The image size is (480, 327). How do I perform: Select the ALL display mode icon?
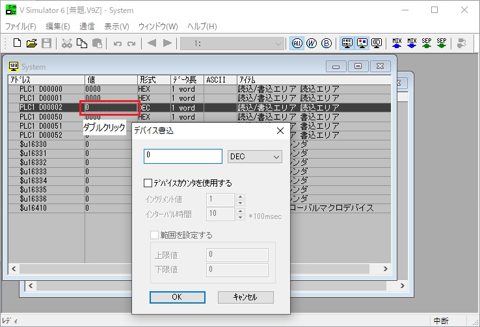coord(297,44)
